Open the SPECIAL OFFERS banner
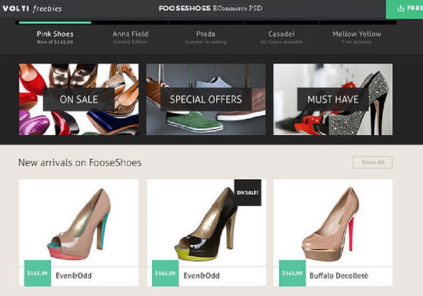 pos(206,99)
